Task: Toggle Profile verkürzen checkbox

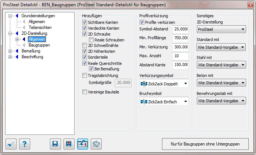Action: pos(142,22)
